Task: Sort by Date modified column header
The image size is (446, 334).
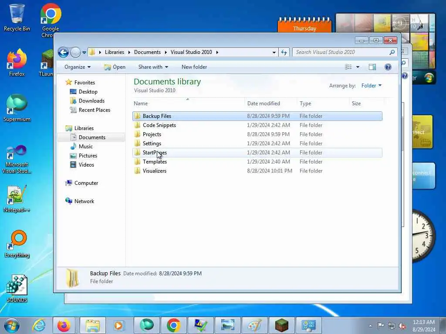Action: click(x=271, y=104)
